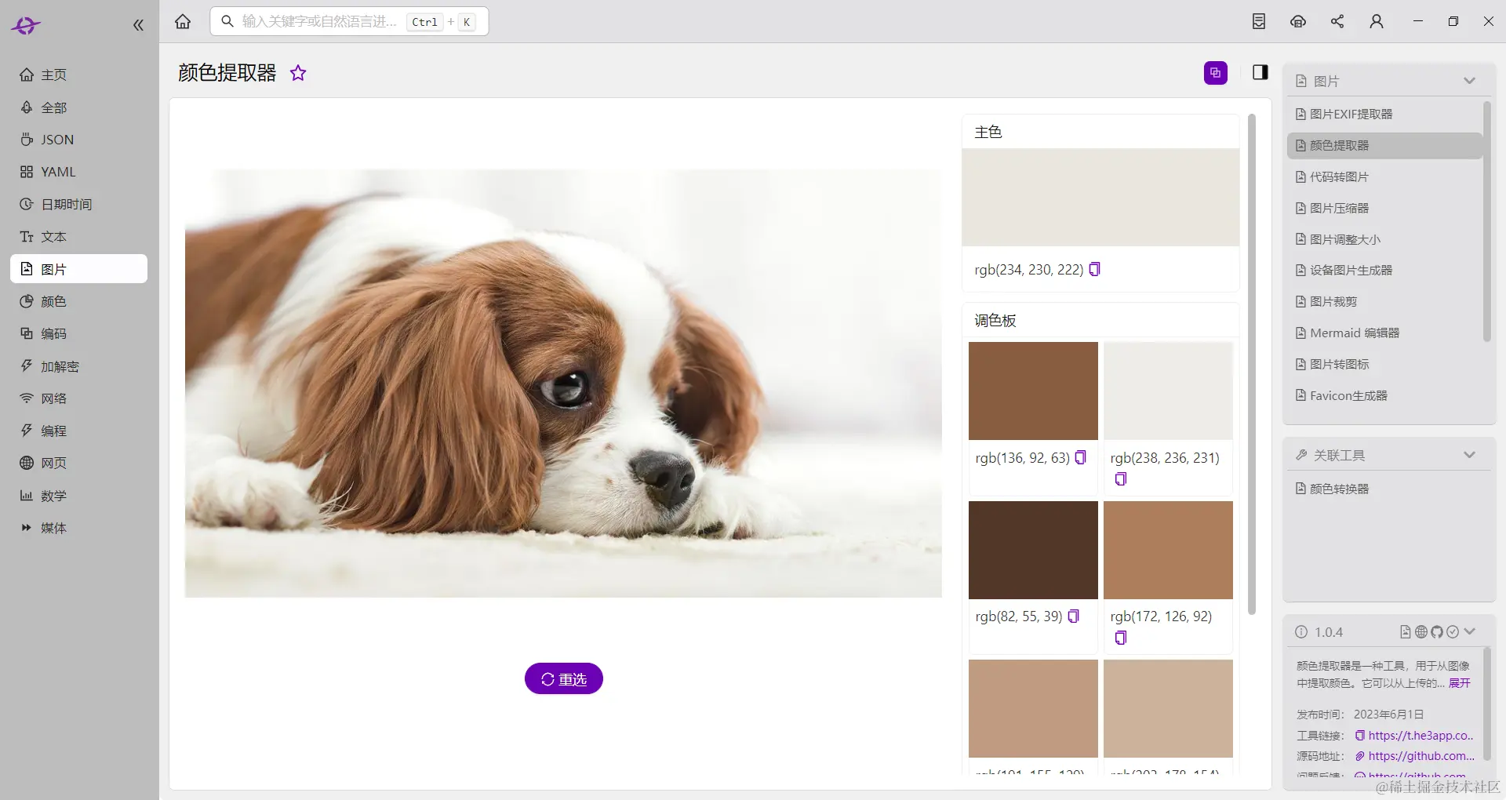Viewport: 1506px width, 800px height.
Task: Open 全部 in the sidebar
Action: coord(78,107)
